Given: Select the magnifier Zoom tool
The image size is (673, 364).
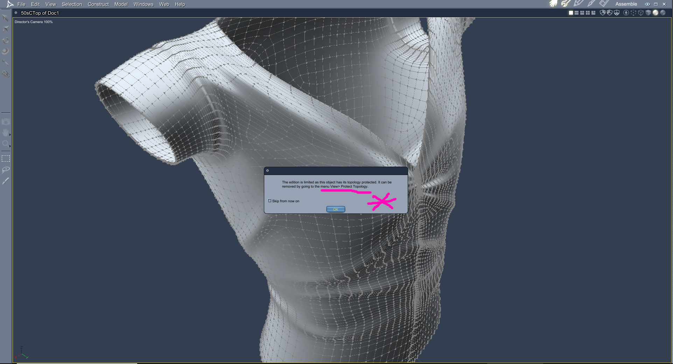Looking at the screenshot, I should tap(5, 144).
